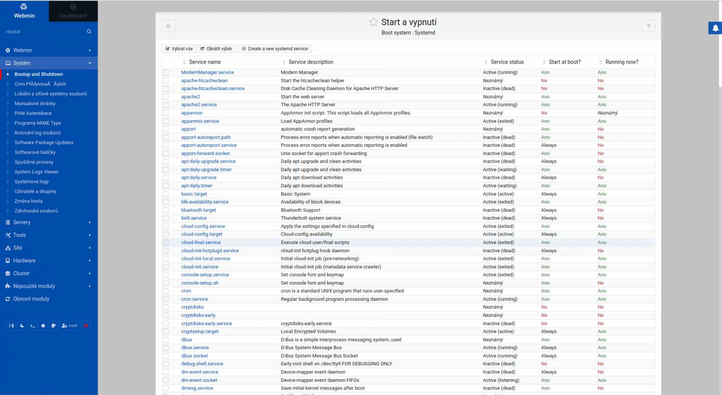Click Obnovit moduly refresh item

49,299
